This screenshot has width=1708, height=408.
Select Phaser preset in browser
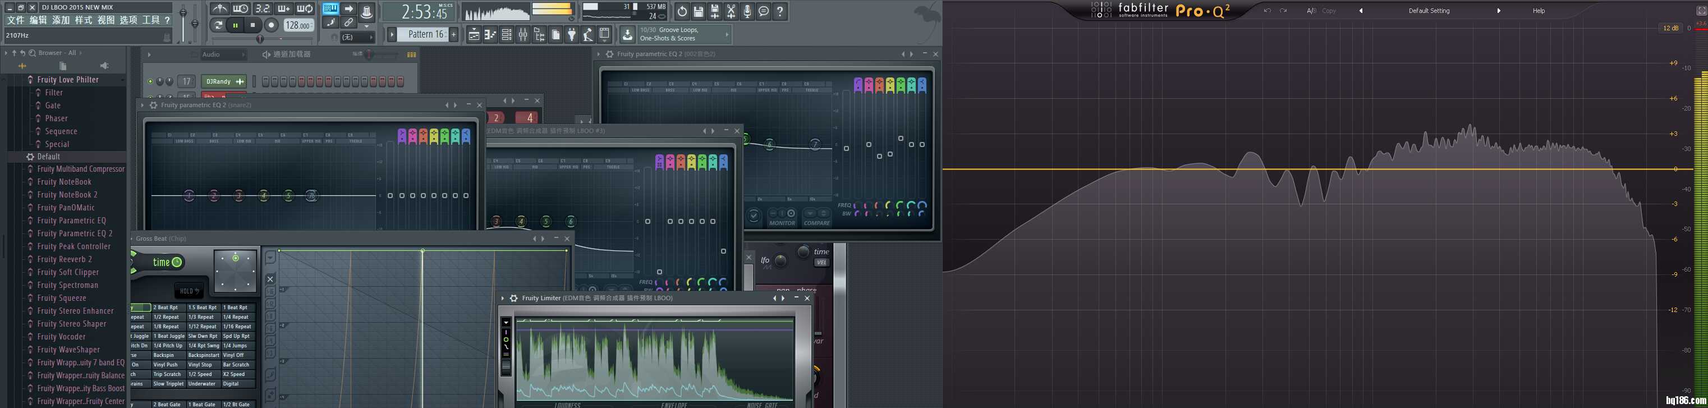pos(56,118)
